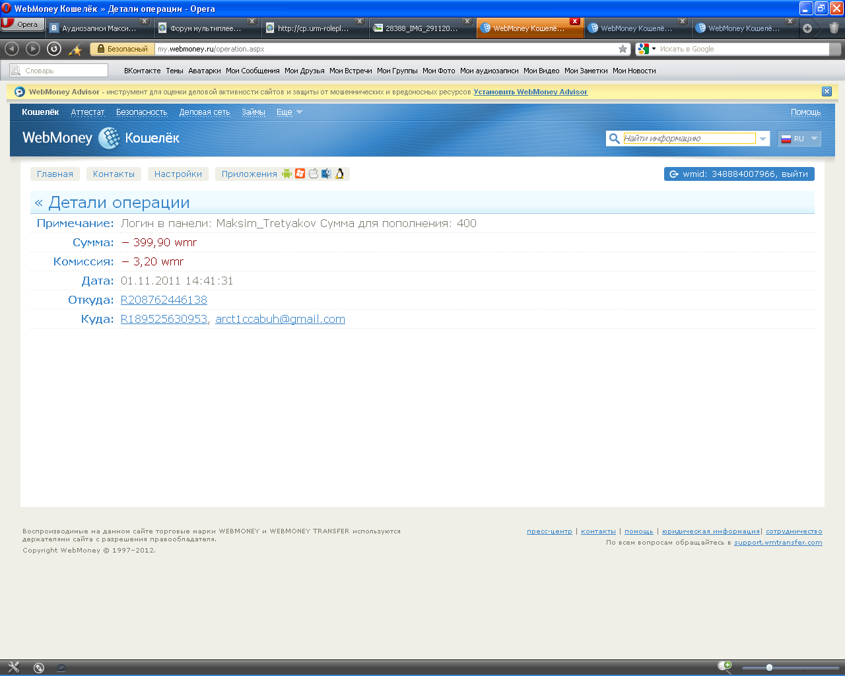Select the Безопасность top menu item
Viewport: 845px width, 676px height.
click(142, 112)
